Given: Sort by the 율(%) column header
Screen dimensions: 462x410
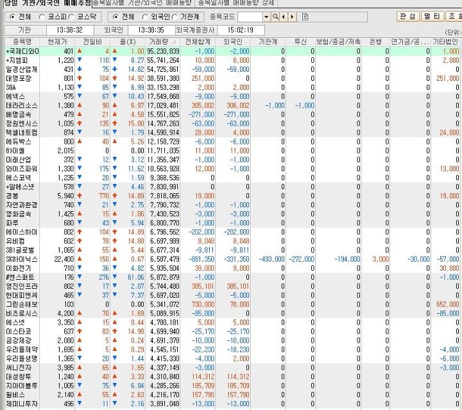Looking at the screenshot, I should [x=128, y=42].
